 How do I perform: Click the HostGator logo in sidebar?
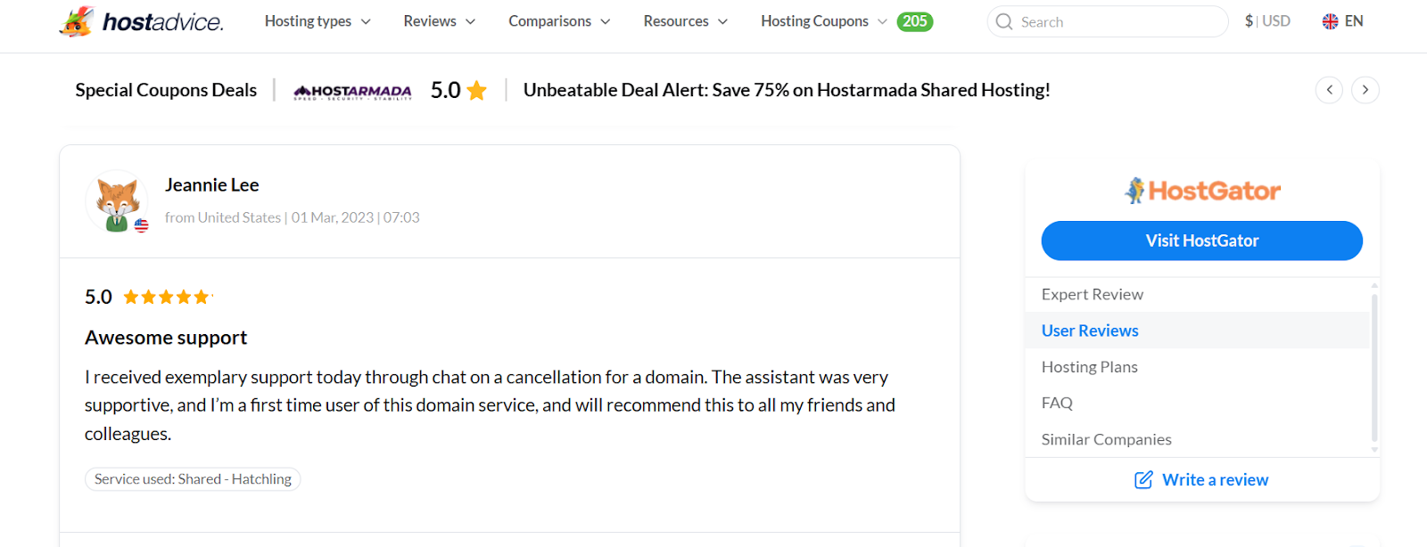pos(1202,191)
